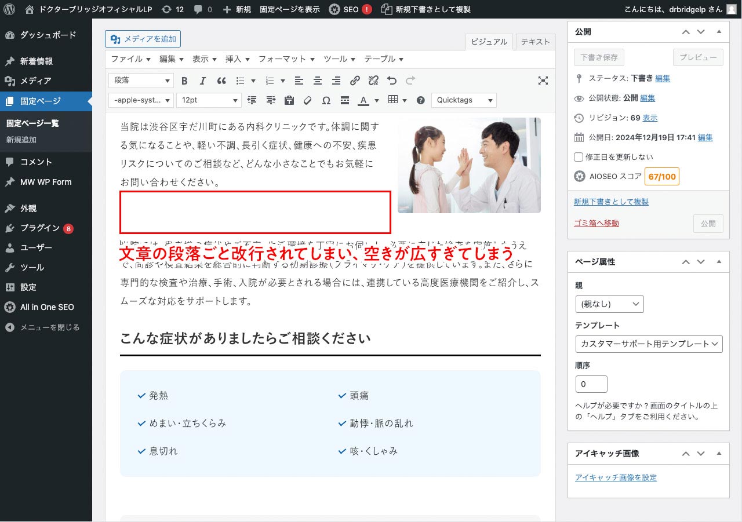Select the doctor and girl image

[469, 166]
